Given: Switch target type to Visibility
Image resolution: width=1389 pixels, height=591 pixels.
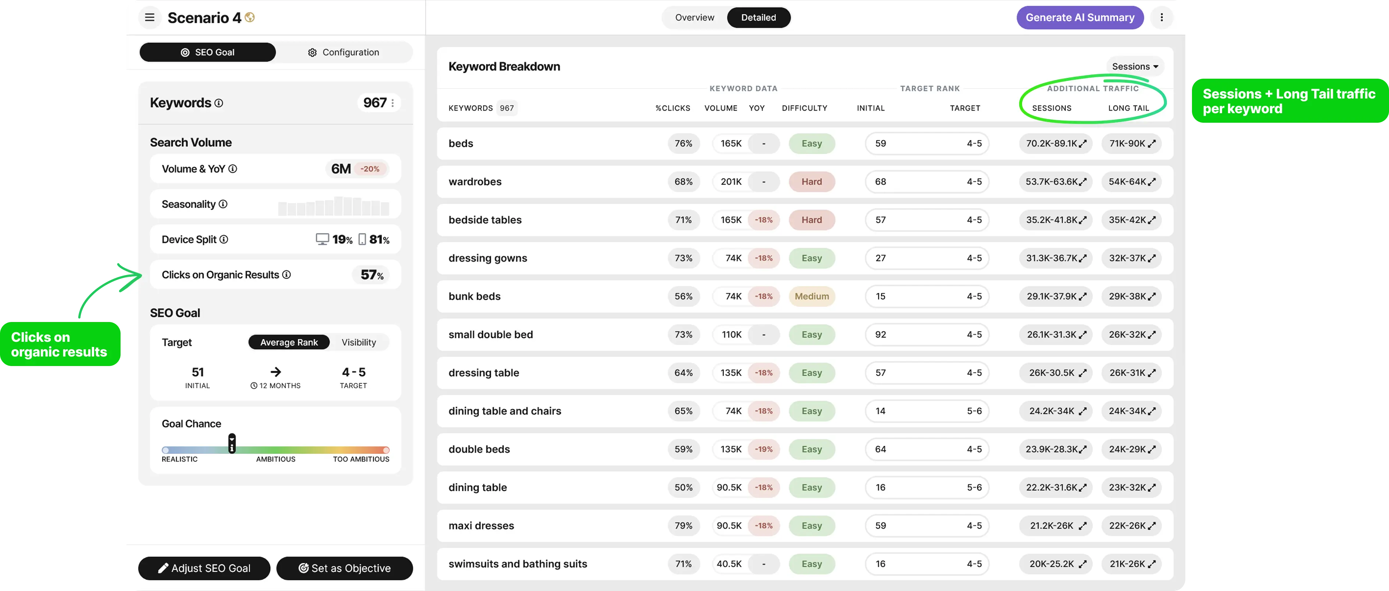Looking at the screenshot, I should click(358, 342).
